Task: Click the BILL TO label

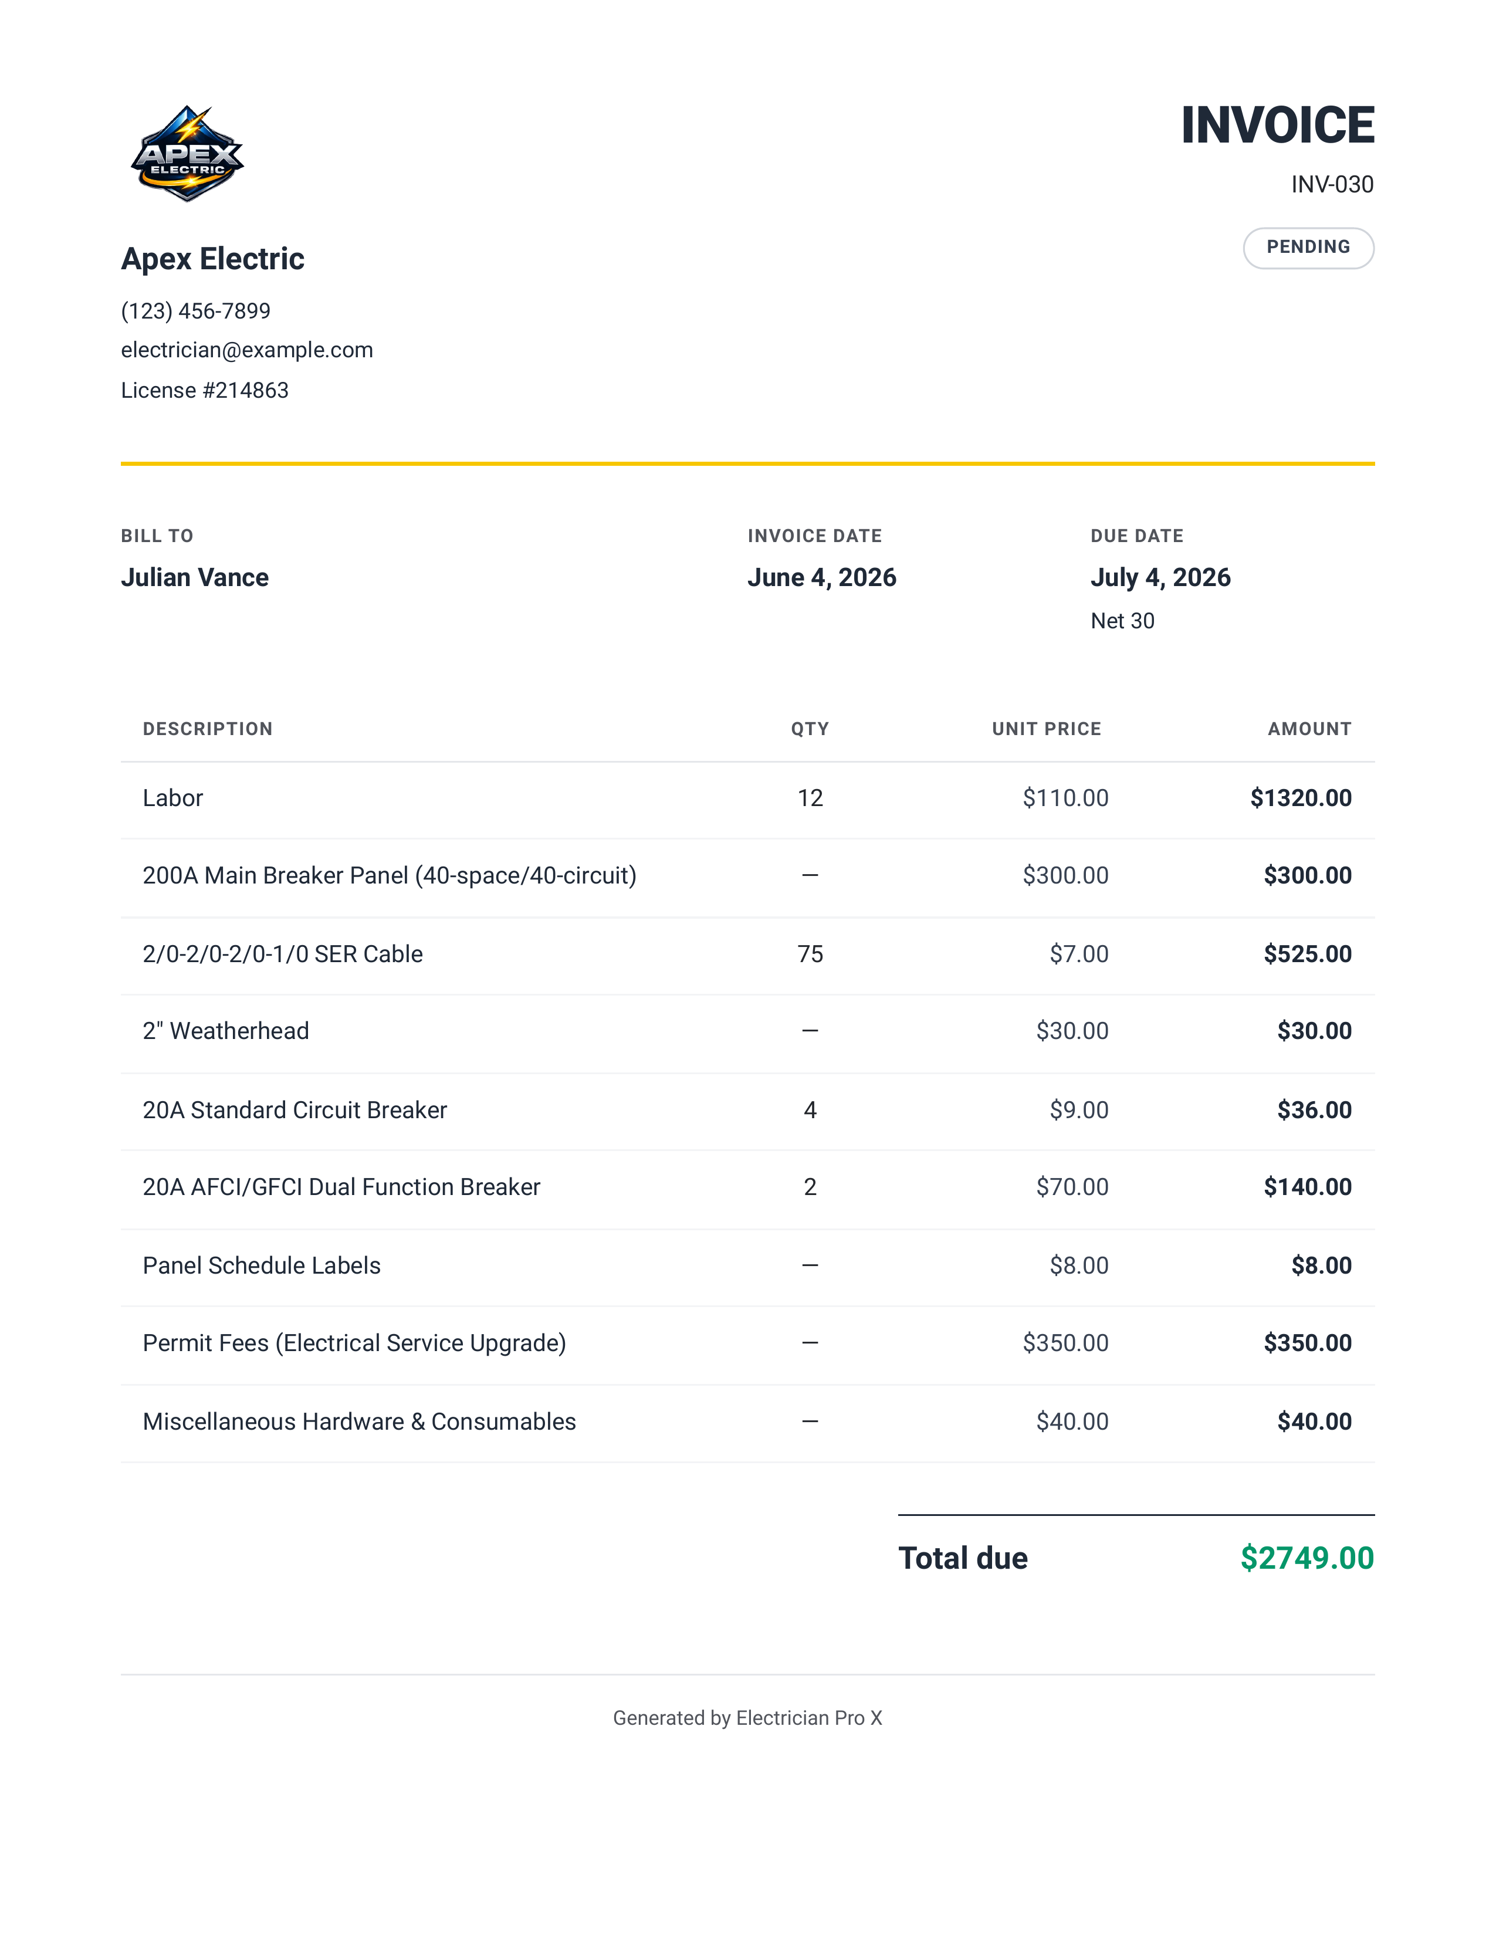Action: pyautogui.click(x=157, y=536)
